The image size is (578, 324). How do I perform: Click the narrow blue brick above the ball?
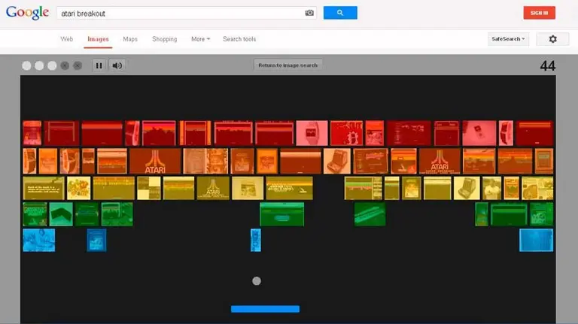click(255, 241)
